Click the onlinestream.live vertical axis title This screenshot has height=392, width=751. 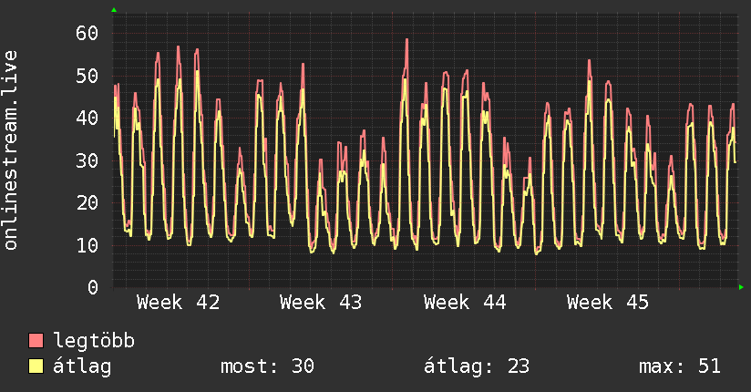click(x=10, y=150)
